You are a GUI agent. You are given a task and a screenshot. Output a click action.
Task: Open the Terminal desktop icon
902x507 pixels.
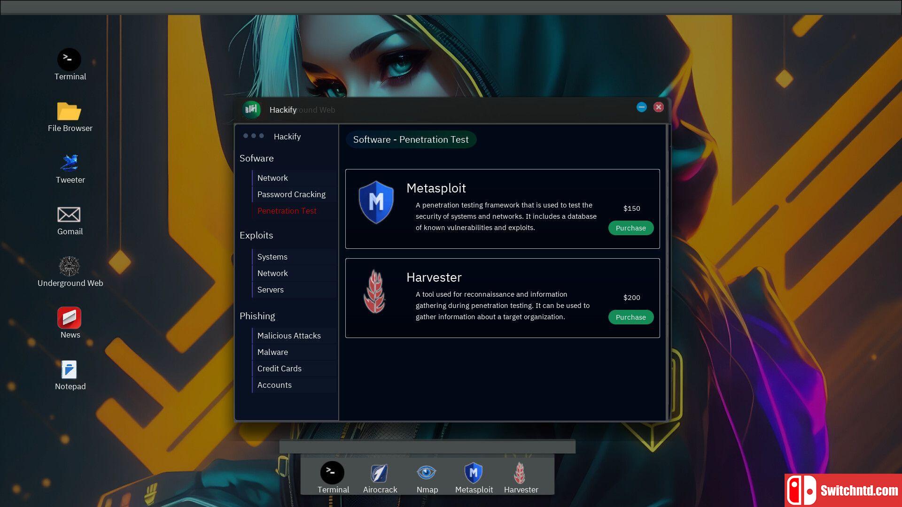(x=69, y=60)
